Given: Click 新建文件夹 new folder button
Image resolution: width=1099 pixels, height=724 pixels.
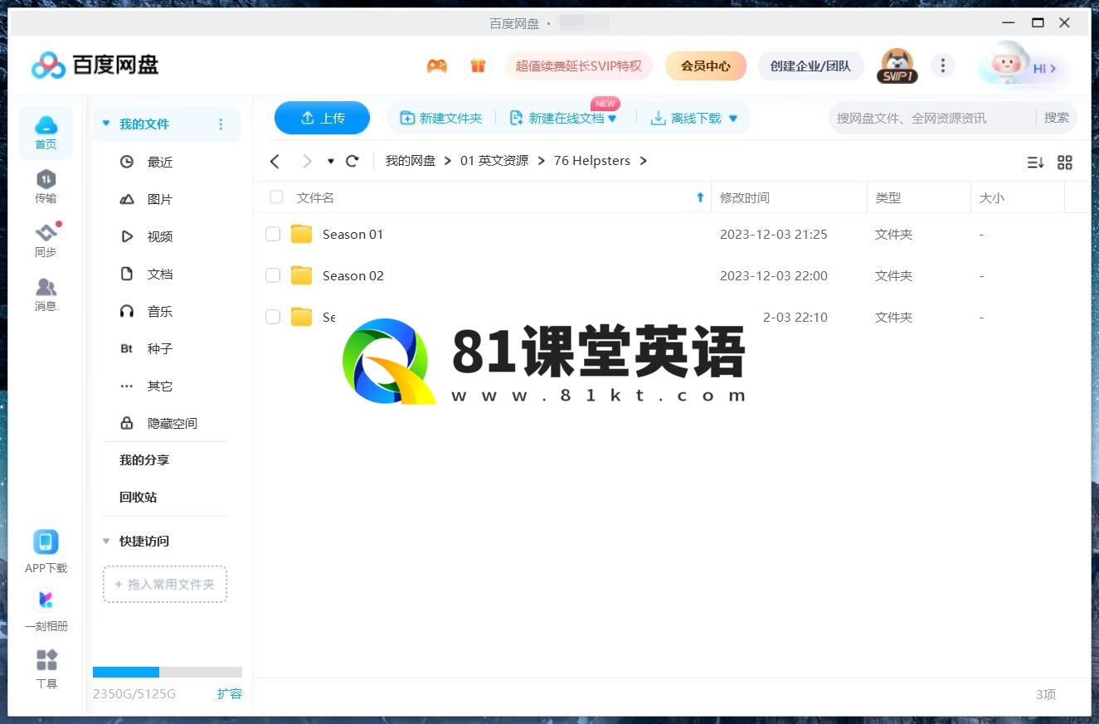Looking at the screenshot, I should click(x=441, y=119).
